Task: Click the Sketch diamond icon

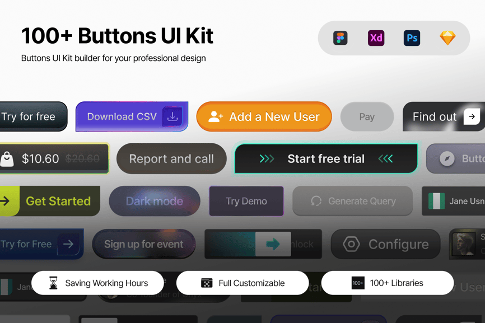Action: tap(447, 38)
